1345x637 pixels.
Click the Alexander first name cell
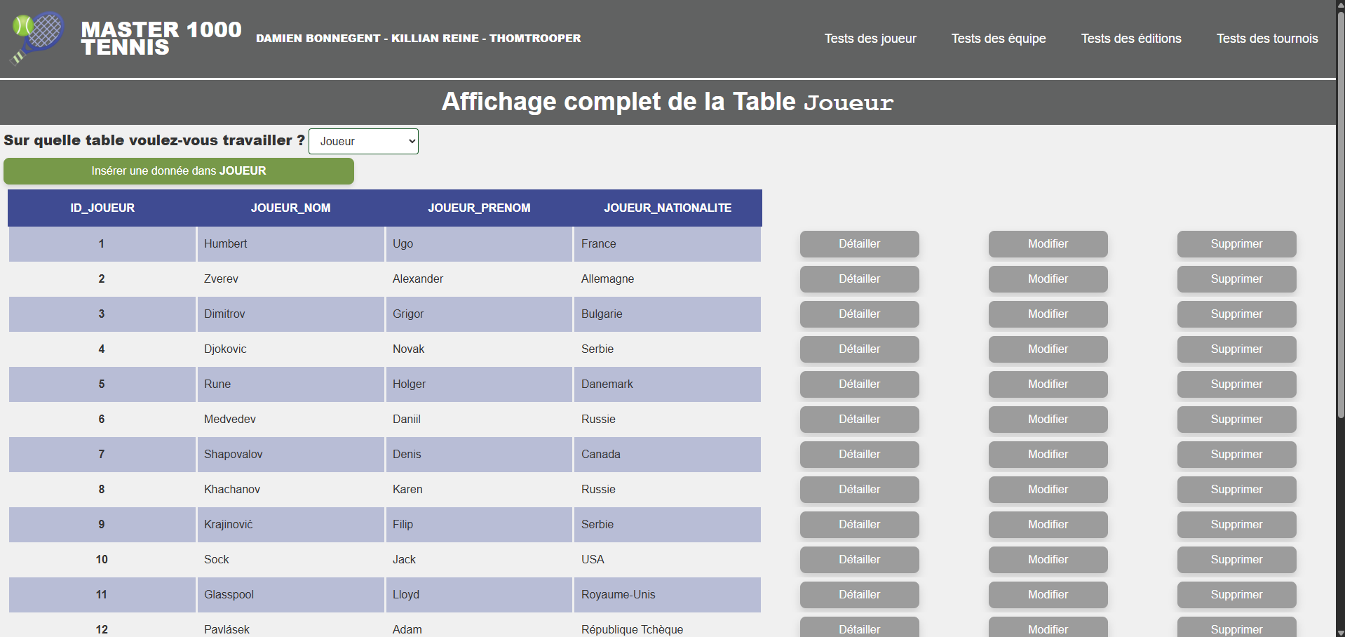coord(480,279)
